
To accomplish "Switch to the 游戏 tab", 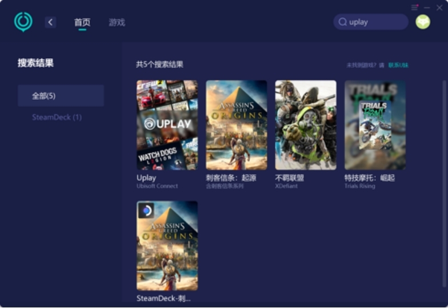I will (117, 22).
